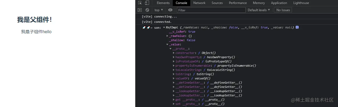This screenshot has width=338, height=107.
Task: Click the blue info icon beside RefImpl
Action: (x=297, y=27)
